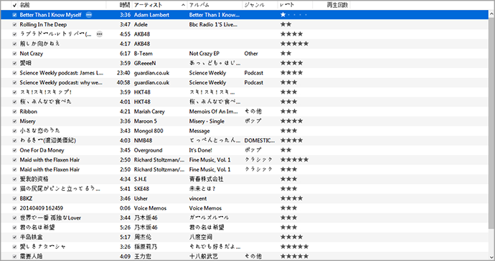495x261 pixels.
Task: Select the Maid with the Flaxen Hair five-star row
Action: click(245, 160)
